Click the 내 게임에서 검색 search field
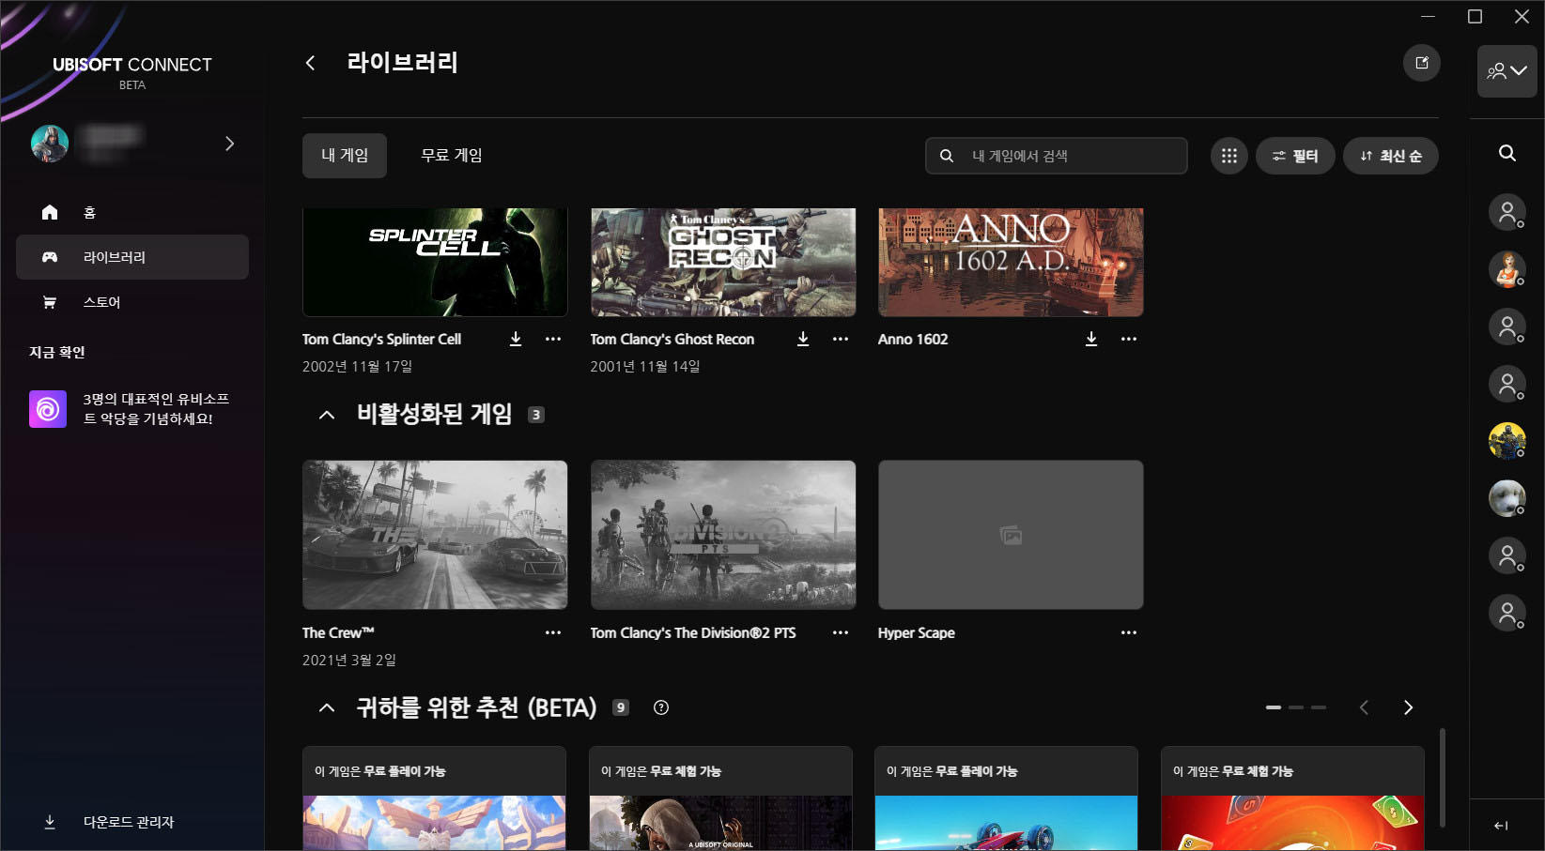Screen dimensions: 1545x851 click(x=1057, y=156)
